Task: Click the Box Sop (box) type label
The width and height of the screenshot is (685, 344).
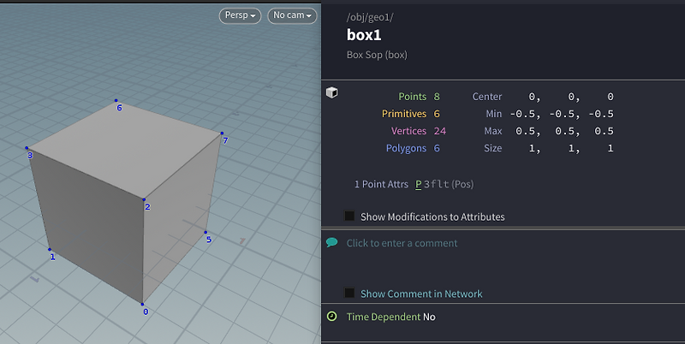Action: 377,55
